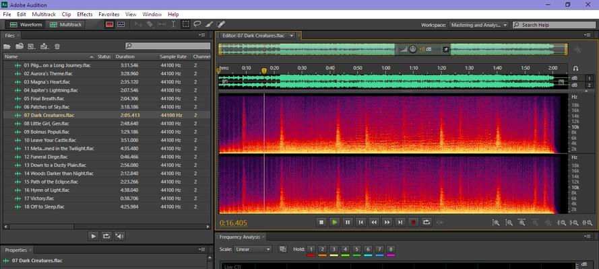Select the Paintbrush Selection tool
Image resolution: width=599 pixels, height=269 pixels.
[209, 24]
